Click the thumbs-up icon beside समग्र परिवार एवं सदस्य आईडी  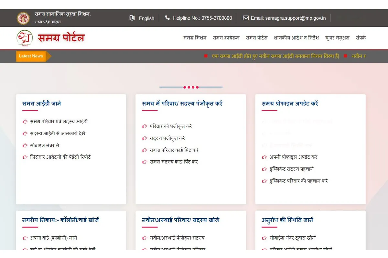(25, 122)
